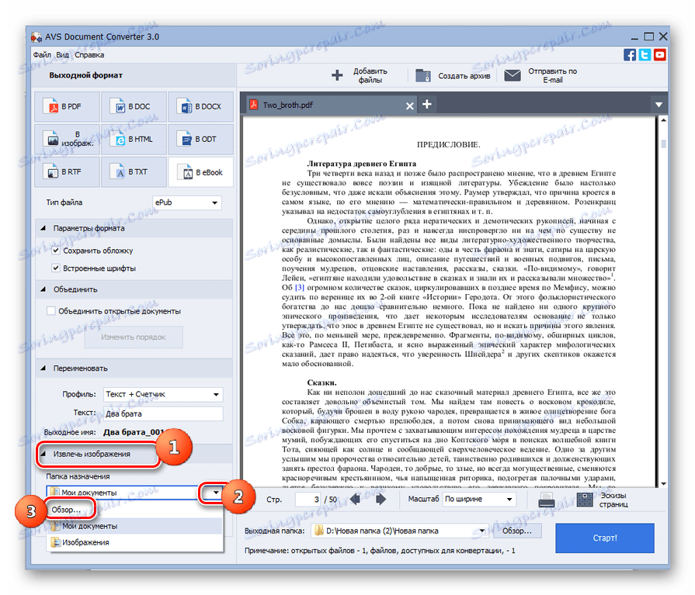Click the Create archive label
The width and height of the screenshot is (695, 595).
(464, 76)
